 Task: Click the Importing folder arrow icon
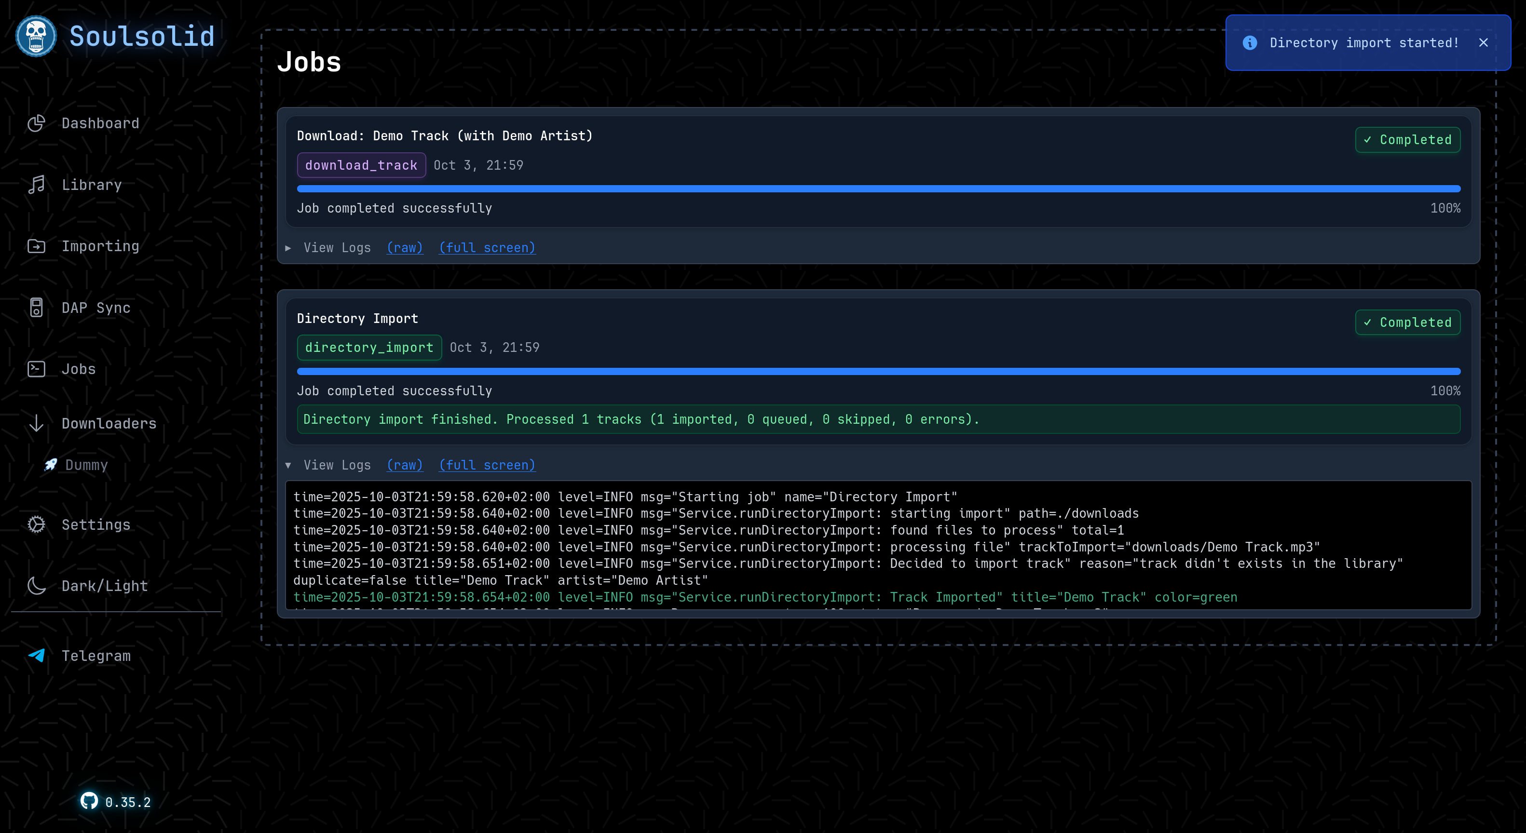[x=36, y=246]
